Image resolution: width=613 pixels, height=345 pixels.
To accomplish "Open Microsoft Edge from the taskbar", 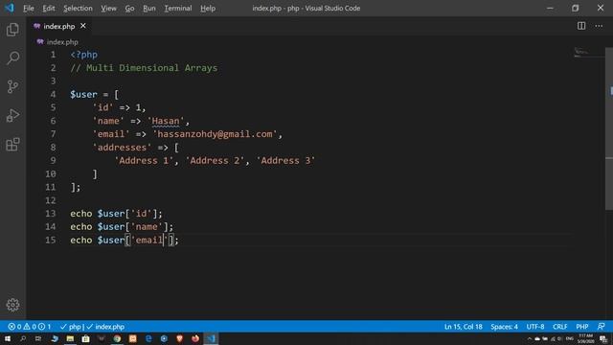I will 148,338.
